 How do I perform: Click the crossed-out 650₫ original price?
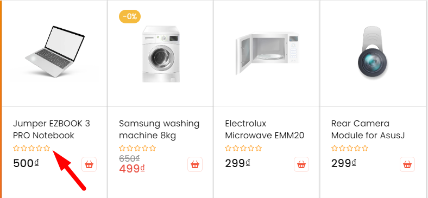[x=130, y=158]
